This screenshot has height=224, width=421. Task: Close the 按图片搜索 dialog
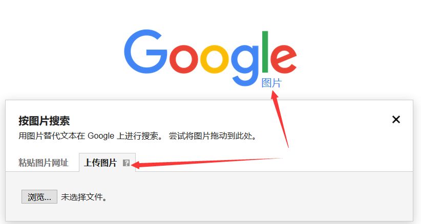pos(396,120)
